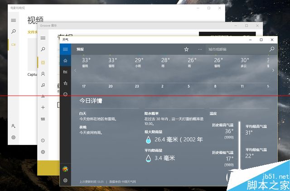Select Videos icon in Movies & TV sidebar
The image size is (290, 191).
pyautogui.click(x=13, y=45)
